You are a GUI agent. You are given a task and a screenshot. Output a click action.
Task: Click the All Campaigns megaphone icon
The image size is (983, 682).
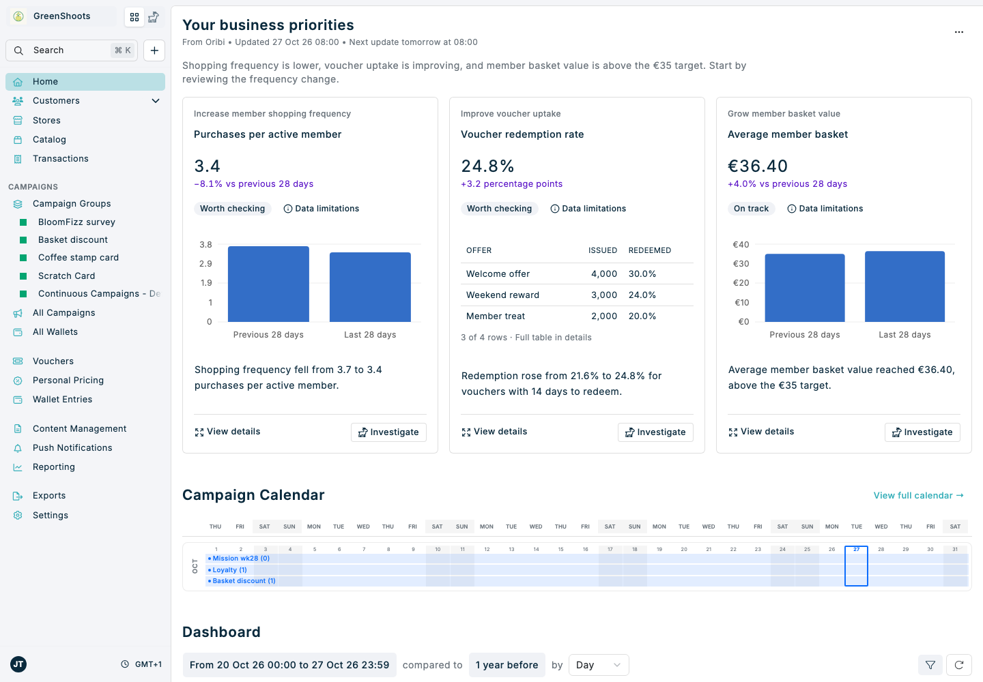tap(18, 313)
